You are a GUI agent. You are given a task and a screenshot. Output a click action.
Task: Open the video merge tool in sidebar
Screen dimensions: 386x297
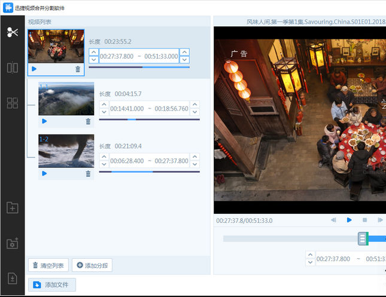coord(13,68)
